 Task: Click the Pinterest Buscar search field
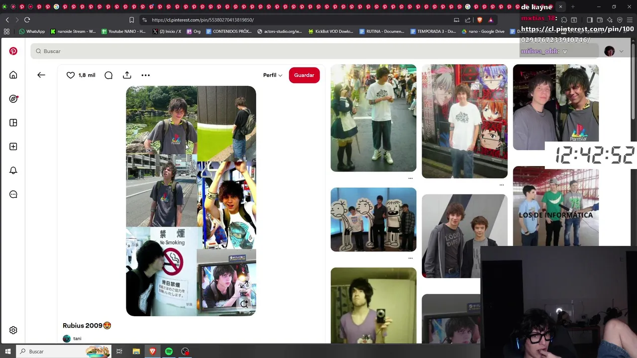314,51
